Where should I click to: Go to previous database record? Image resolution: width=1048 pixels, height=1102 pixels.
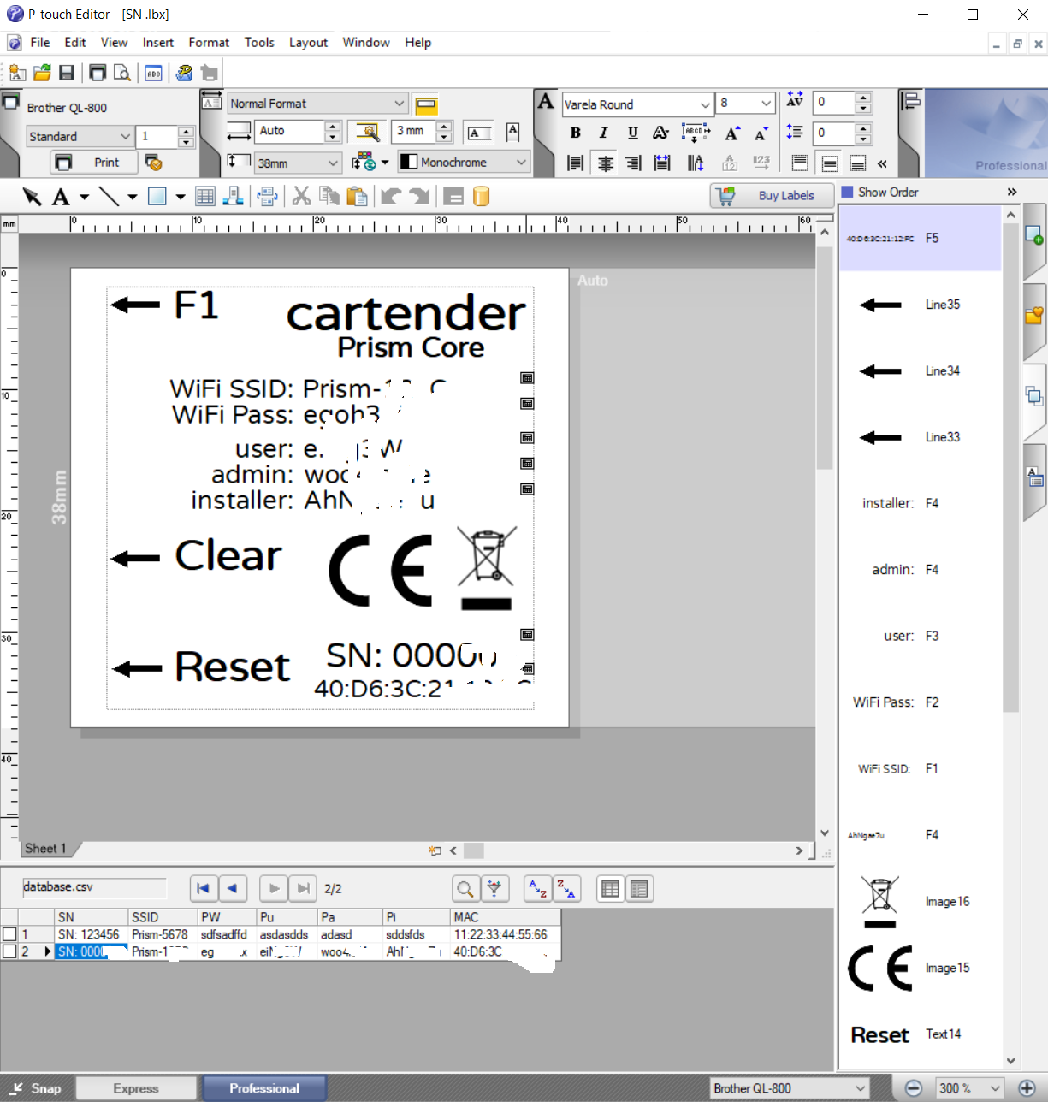coord(233,889)
